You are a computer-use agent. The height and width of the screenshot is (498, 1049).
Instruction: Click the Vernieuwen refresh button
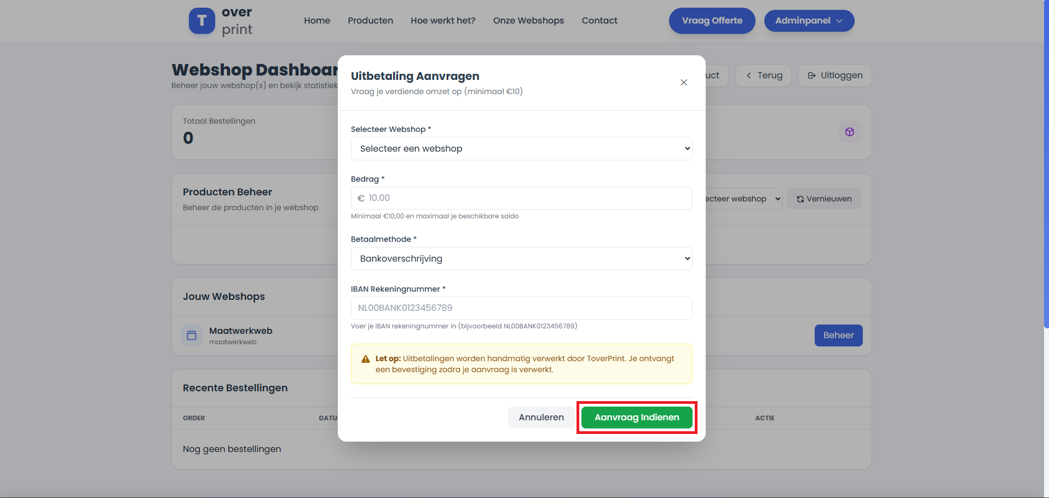point(823,199)
